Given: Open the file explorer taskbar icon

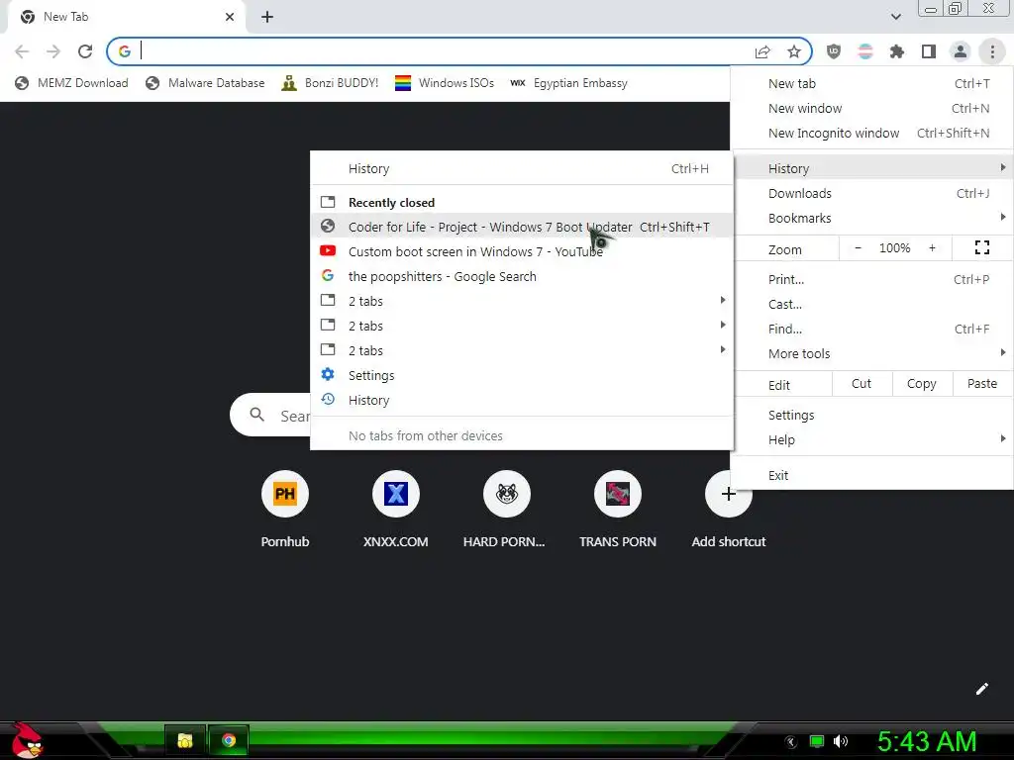Looking at the screenshot, I should tap(185, 740).
